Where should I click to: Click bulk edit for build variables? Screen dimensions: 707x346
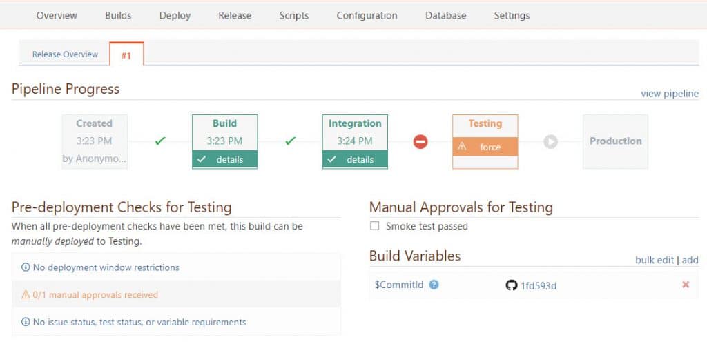[x=655, y=260]
